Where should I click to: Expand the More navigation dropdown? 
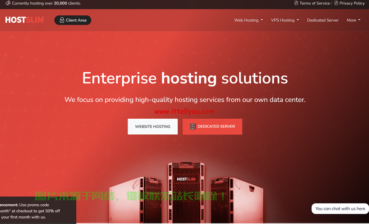(353, 20)
